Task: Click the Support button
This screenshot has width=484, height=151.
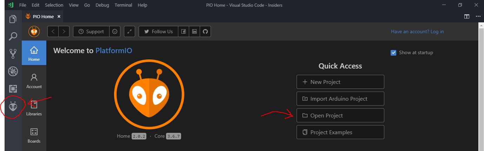Action: (x=91, y=31)
